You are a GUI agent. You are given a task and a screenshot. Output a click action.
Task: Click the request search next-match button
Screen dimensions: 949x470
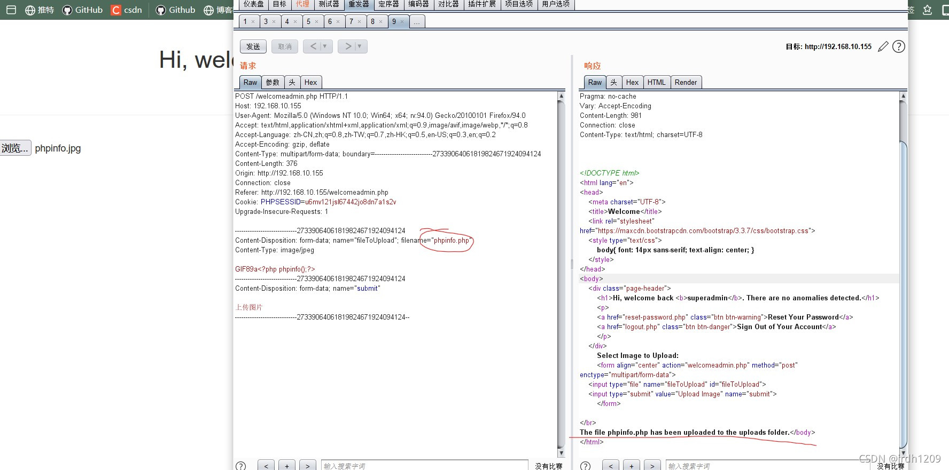[307, 466]
